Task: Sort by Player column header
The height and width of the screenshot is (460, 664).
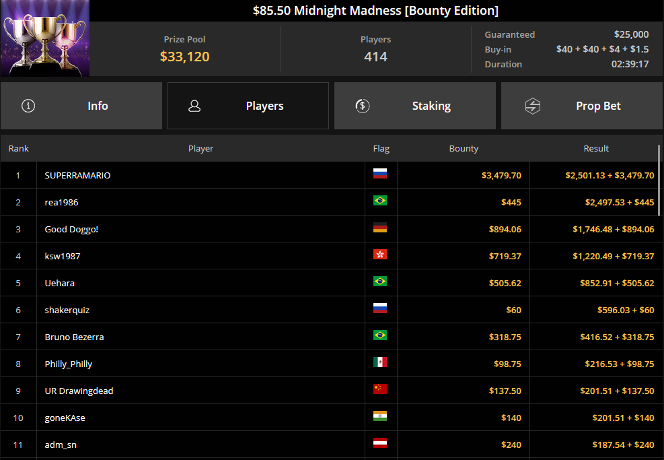Action: 200,148
